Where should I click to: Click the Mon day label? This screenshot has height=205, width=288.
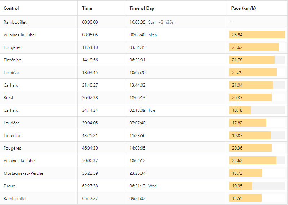pyautogui.click(x=152, y=35)
